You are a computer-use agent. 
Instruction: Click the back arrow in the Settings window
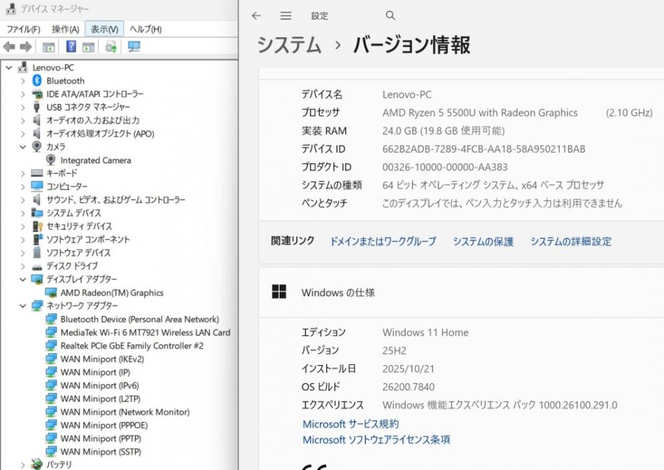click(256, 16)
